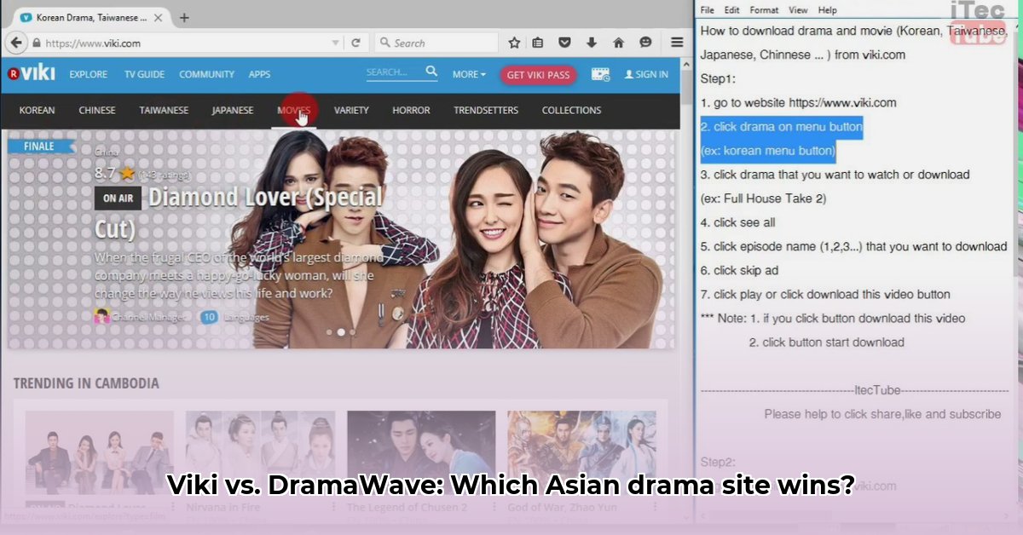Select the Home icon in browser toolbar

(616, 42)
